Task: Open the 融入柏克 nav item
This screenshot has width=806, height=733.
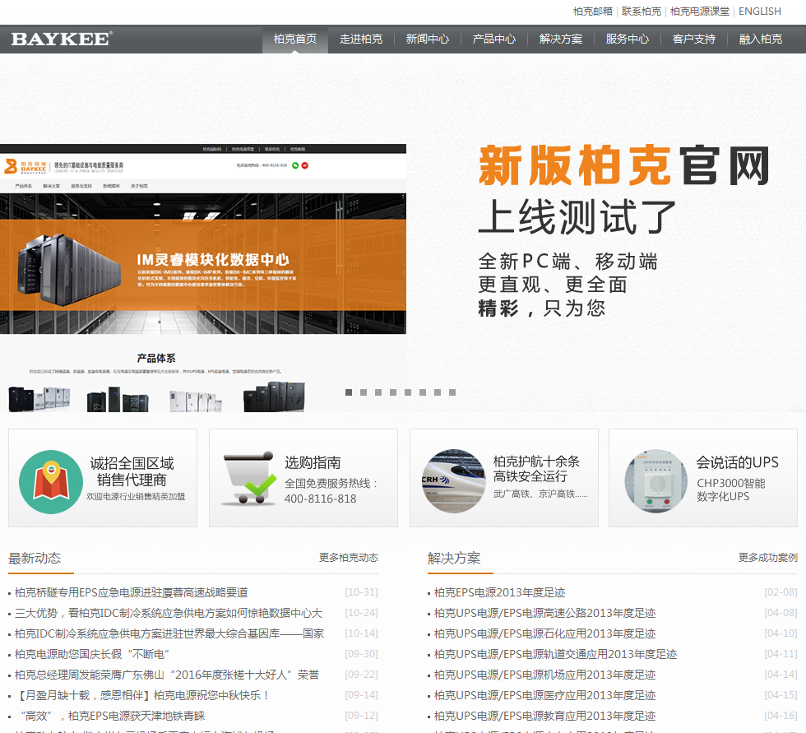Action: click(761, 39)
